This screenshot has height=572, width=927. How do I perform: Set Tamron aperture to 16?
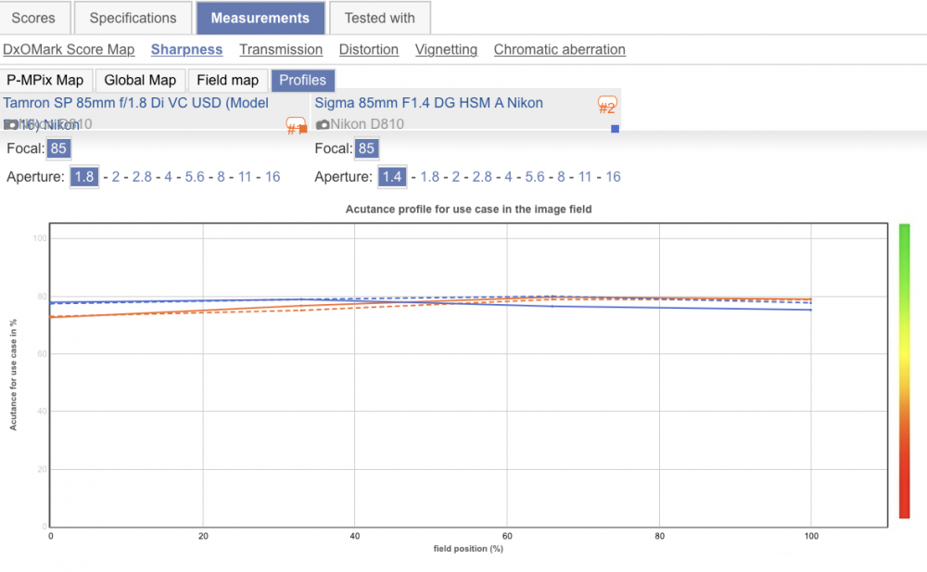273,177
